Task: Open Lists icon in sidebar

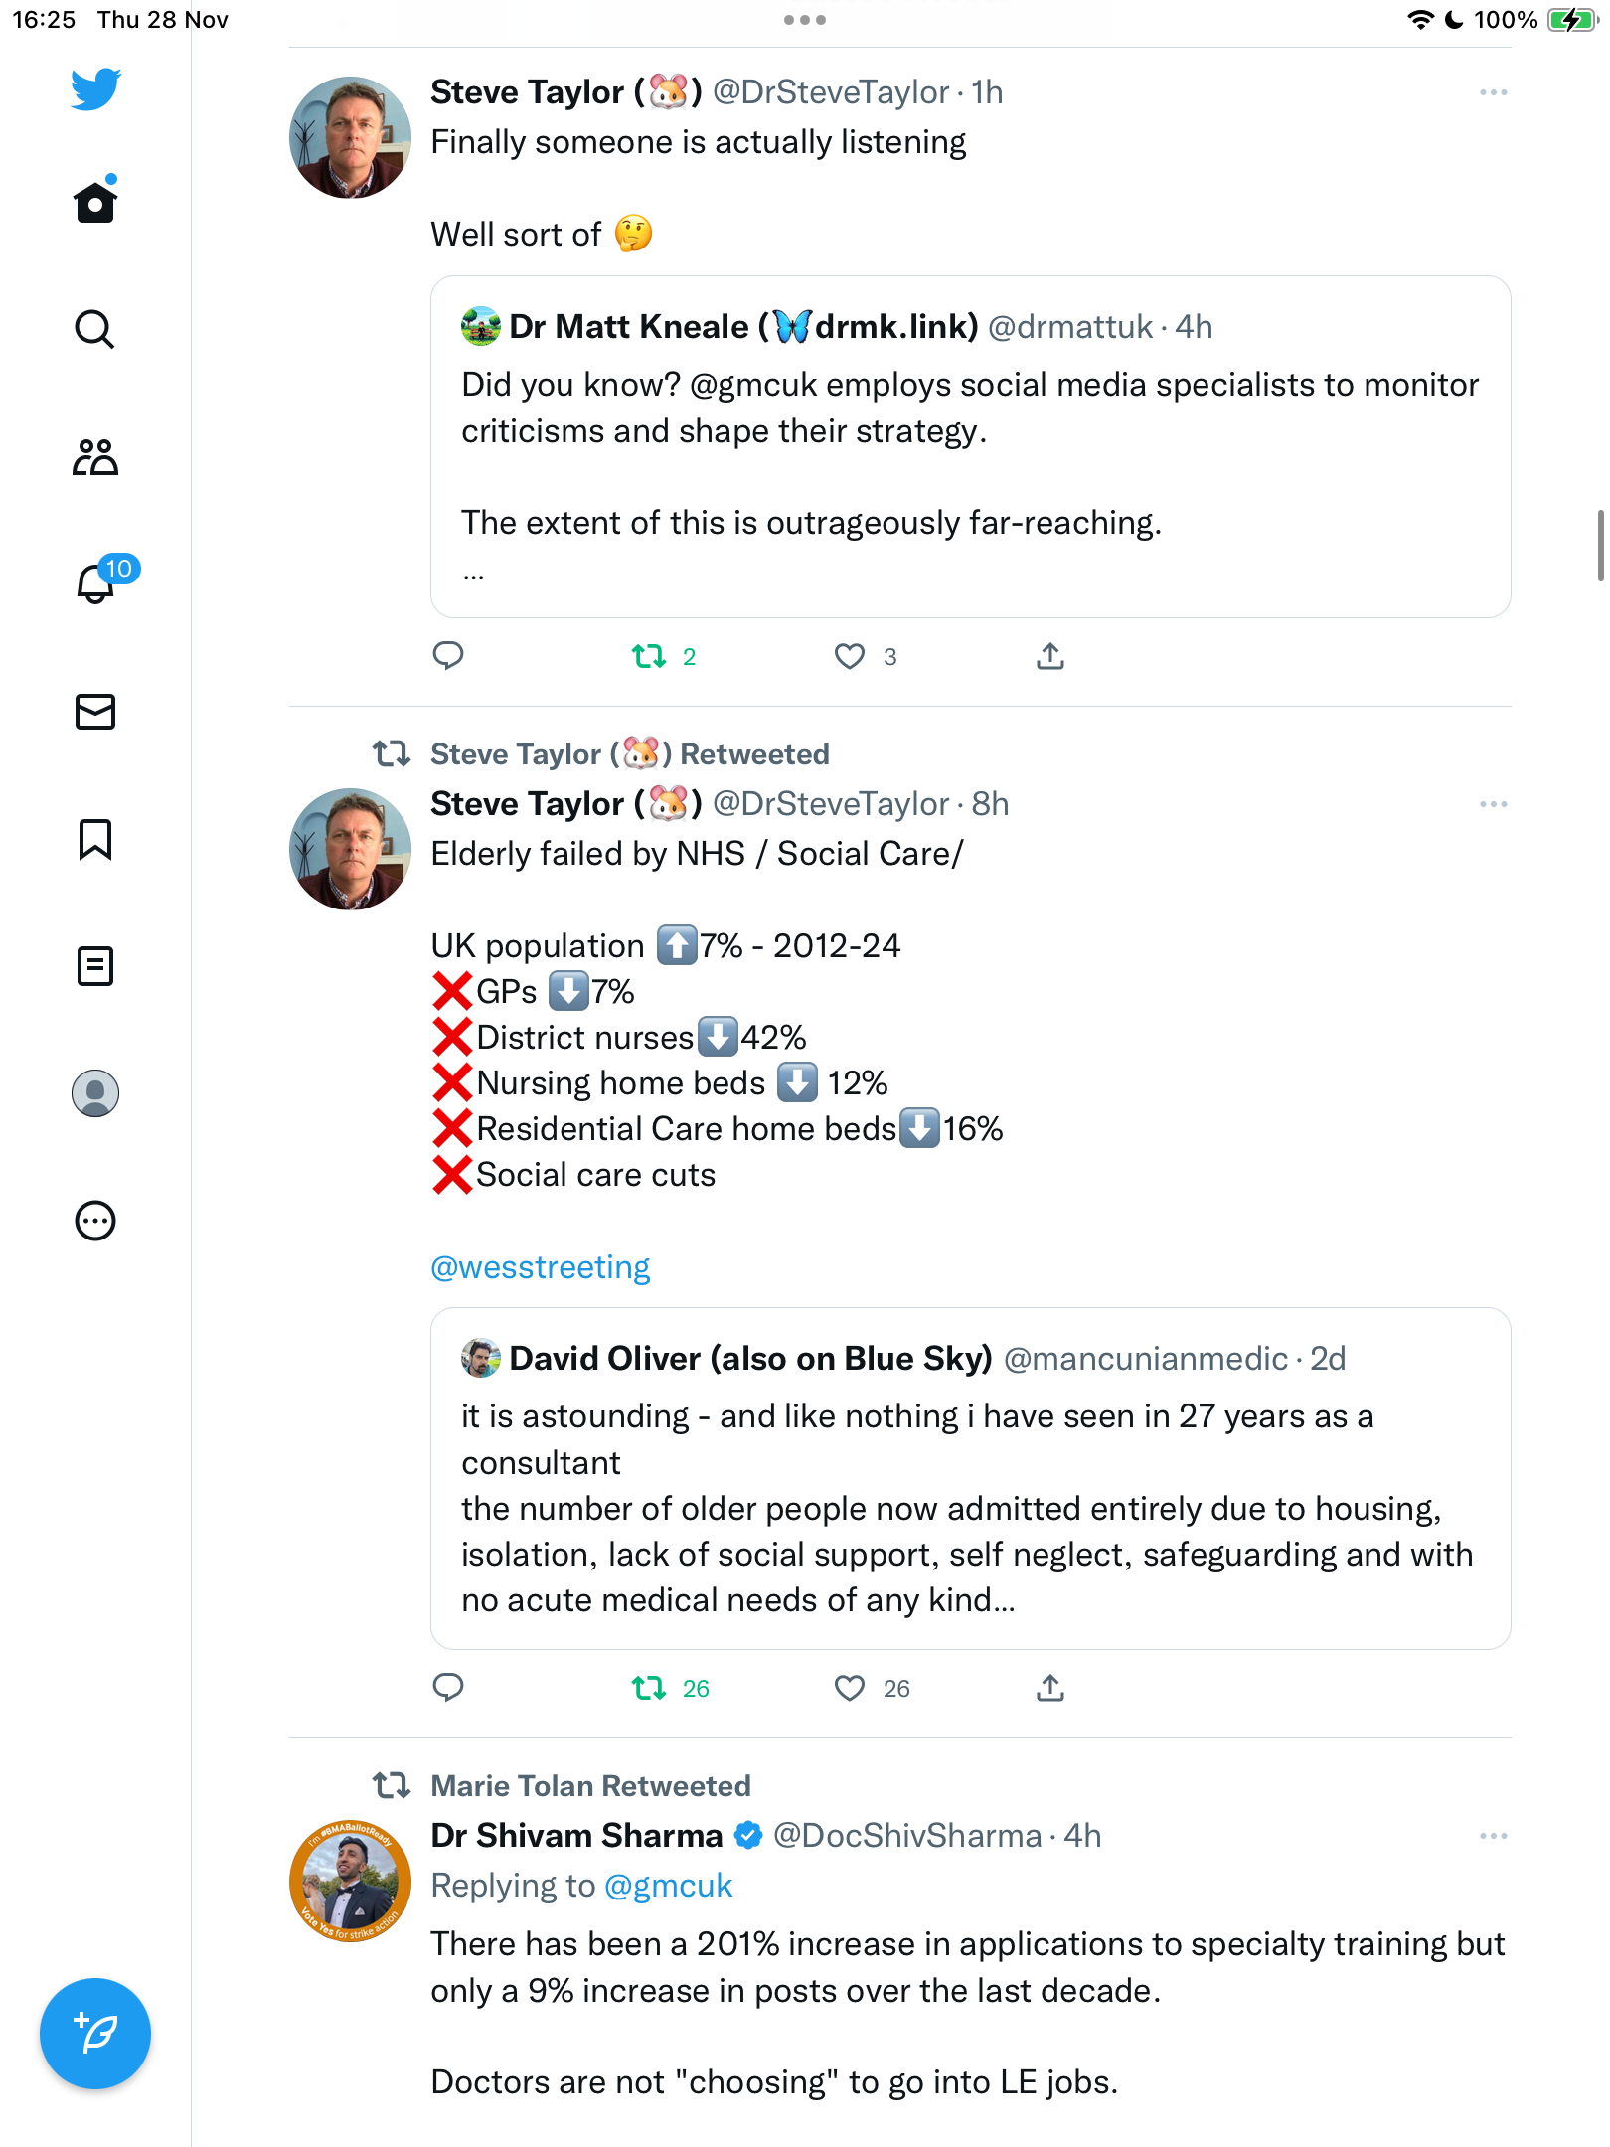Action: pyautogui.click(x=95, y=966)
